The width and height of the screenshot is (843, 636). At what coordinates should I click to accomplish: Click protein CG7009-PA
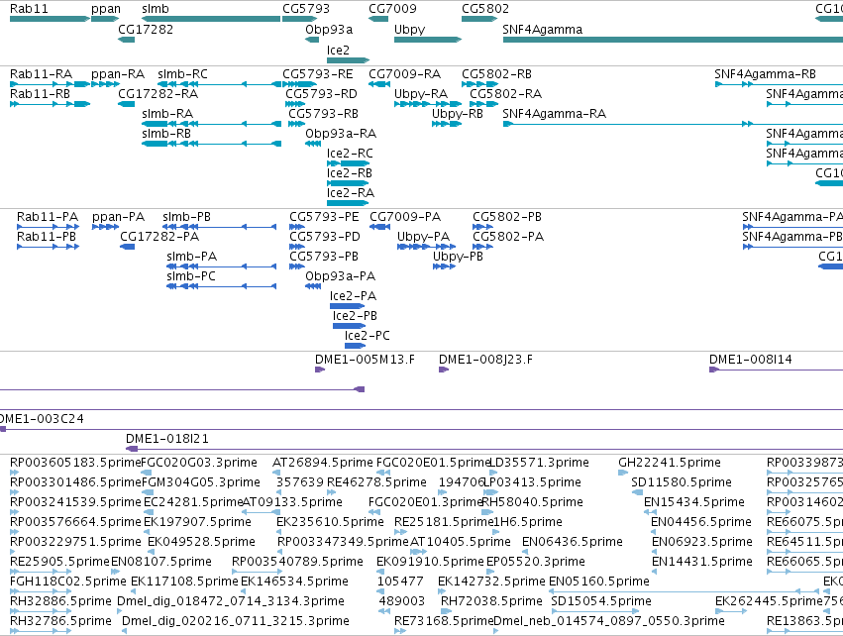coord(405,217)
